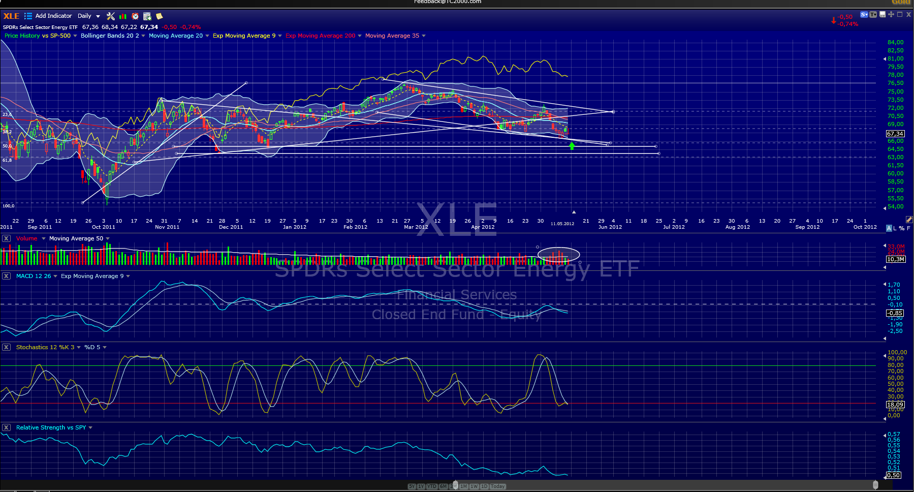Click the four-arrow move window icon
The height and width of the screenshot is (492, 914).
point(891,14)
